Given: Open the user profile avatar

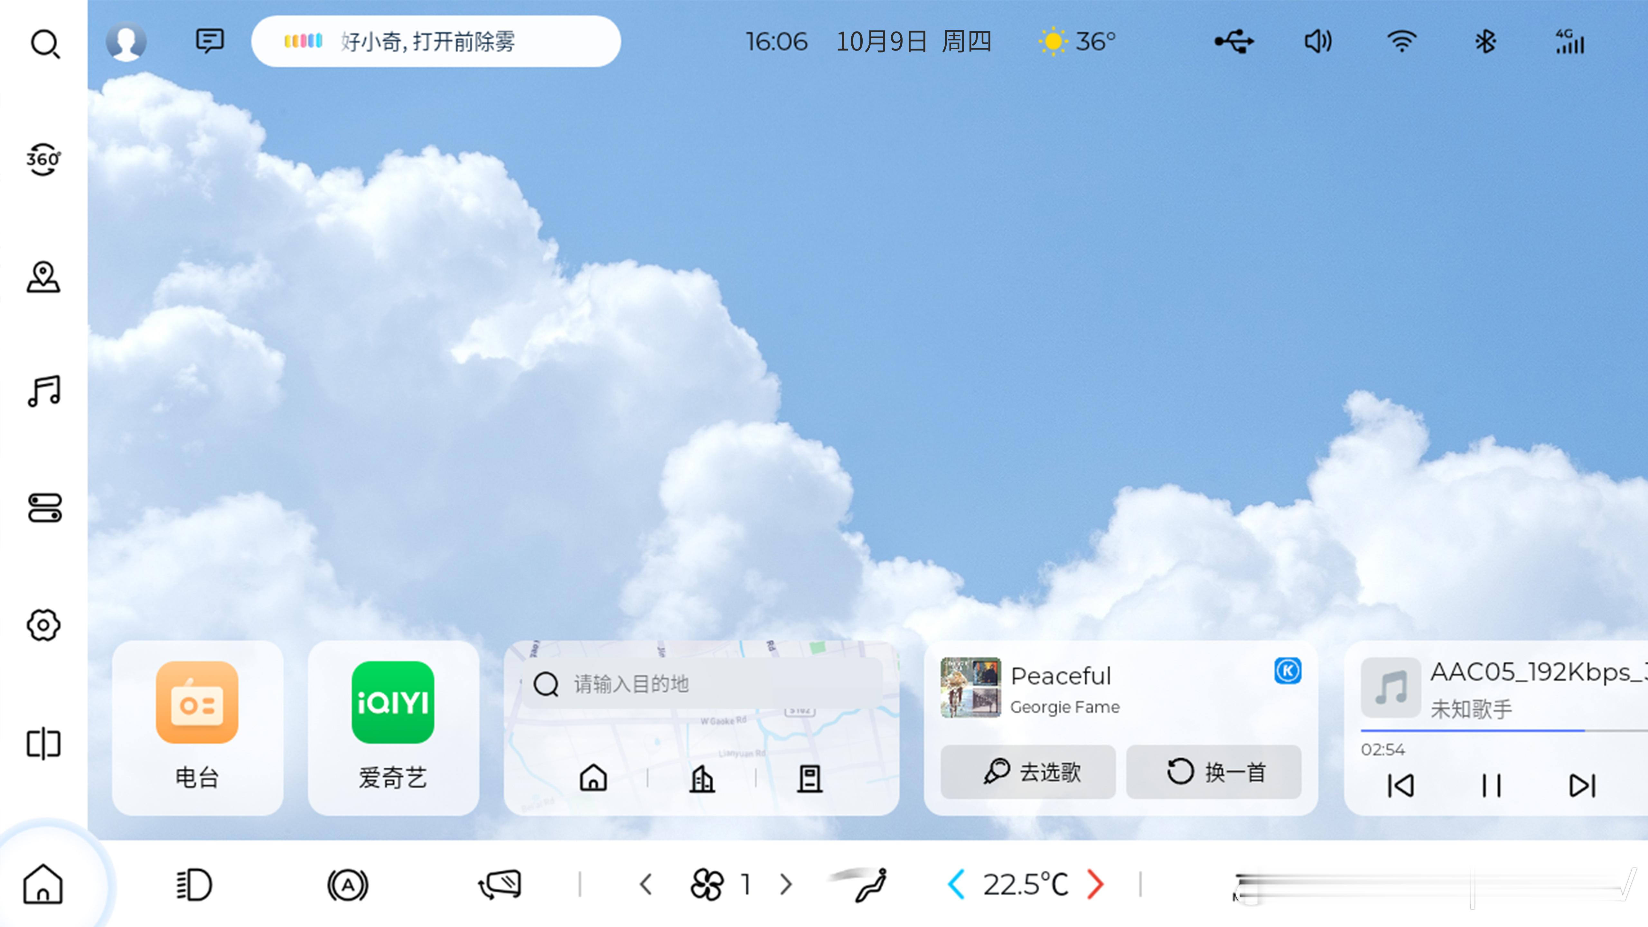Looking at the screenshot, I should (x=126, y=42).
